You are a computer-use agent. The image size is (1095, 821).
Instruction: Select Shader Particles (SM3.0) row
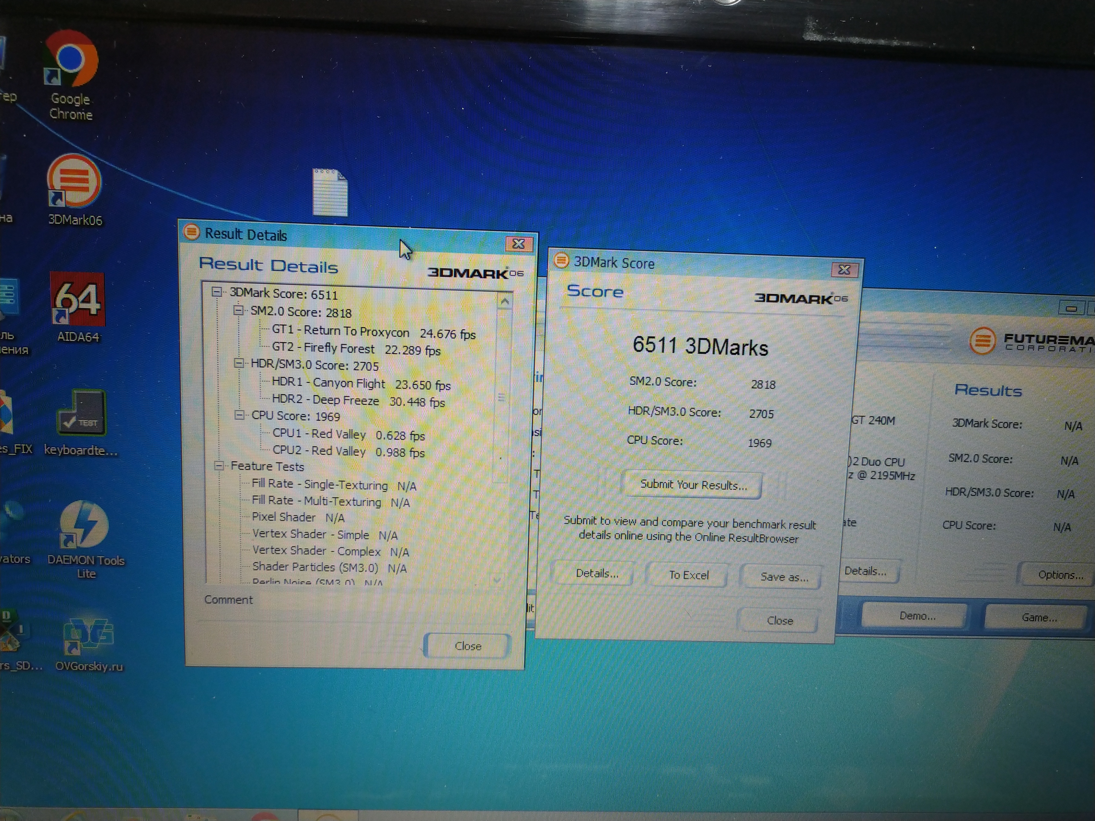click(330, 568)
